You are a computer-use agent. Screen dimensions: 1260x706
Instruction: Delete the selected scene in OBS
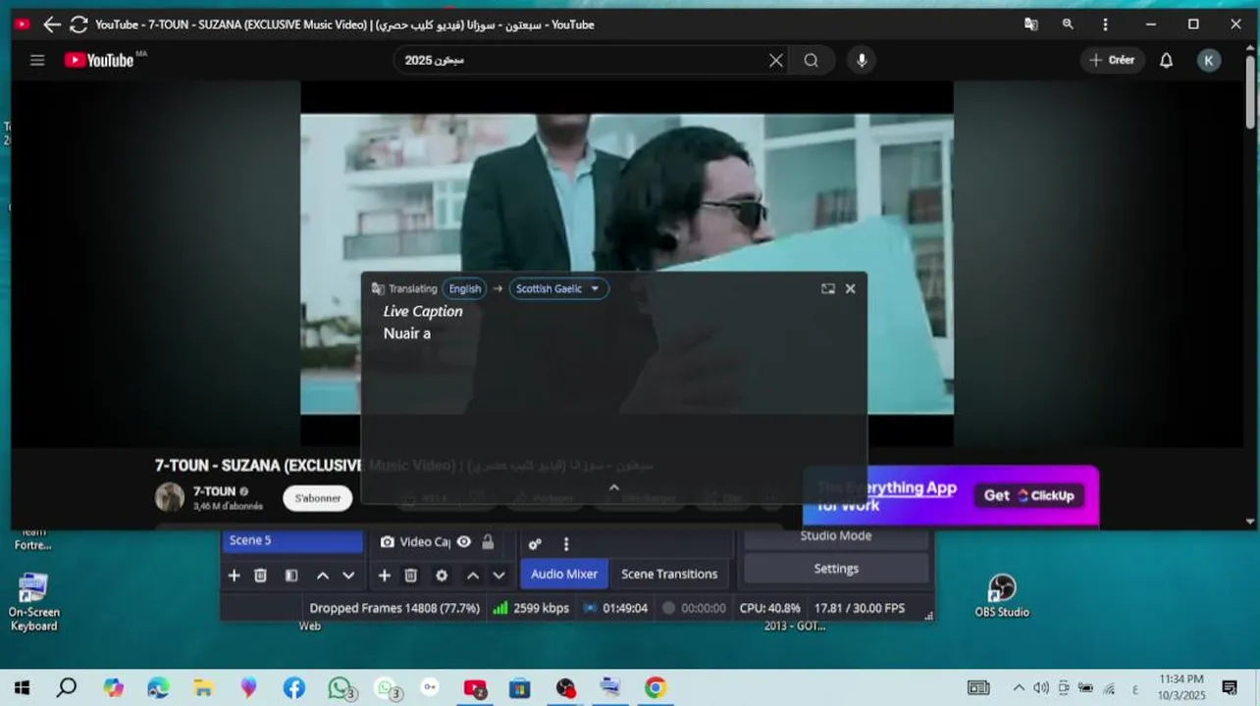tap(260, 576)
